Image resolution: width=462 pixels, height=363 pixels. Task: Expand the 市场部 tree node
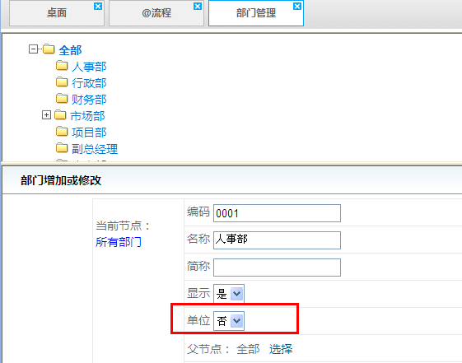click(46, 114)
